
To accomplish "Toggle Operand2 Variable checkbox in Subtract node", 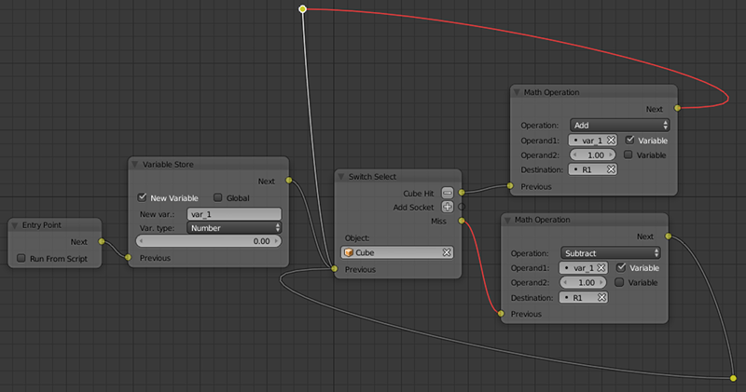I will 620,282.
